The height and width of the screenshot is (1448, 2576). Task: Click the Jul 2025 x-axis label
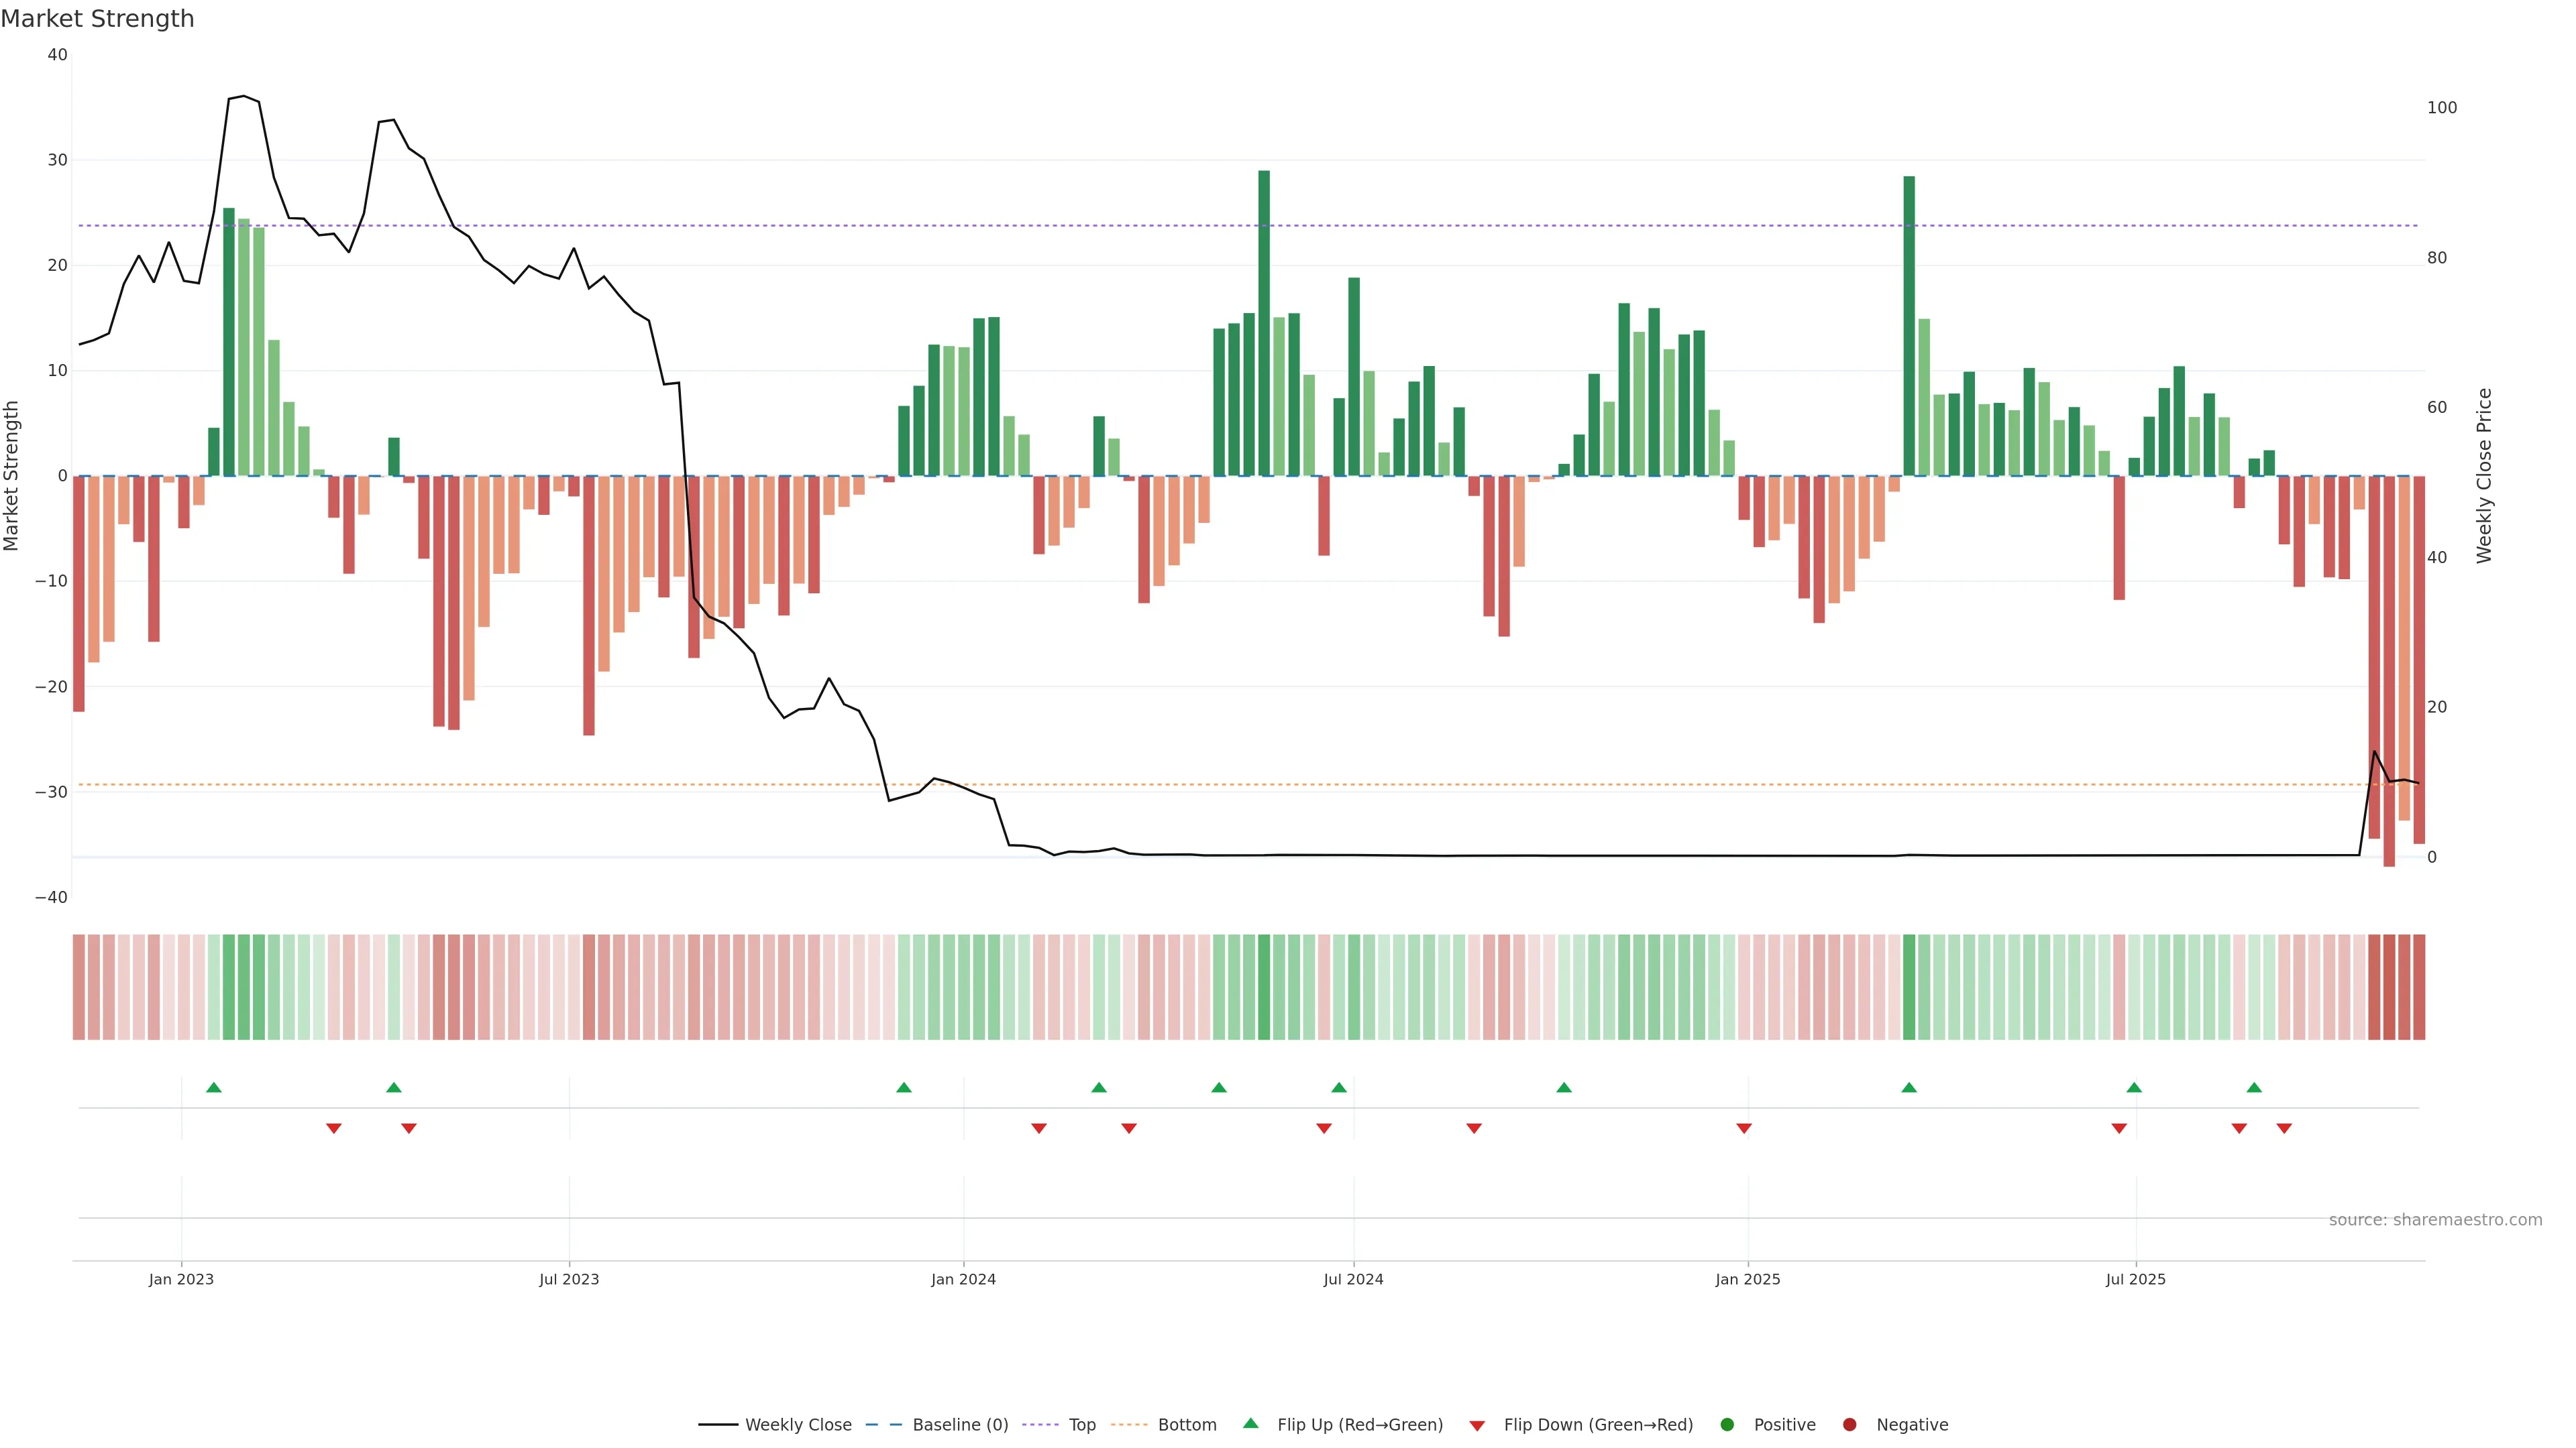2135,1279
